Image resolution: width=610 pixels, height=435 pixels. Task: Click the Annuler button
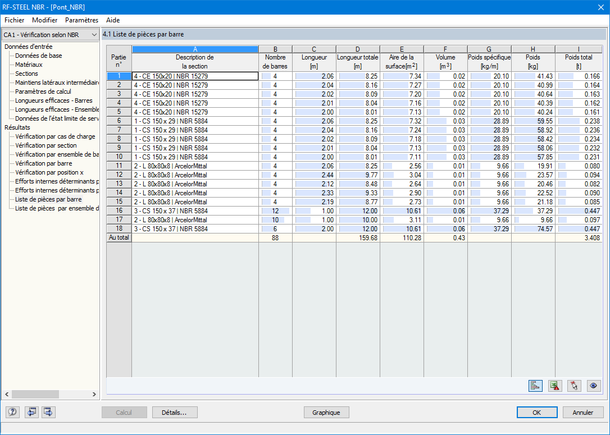(x=583, y=413)
